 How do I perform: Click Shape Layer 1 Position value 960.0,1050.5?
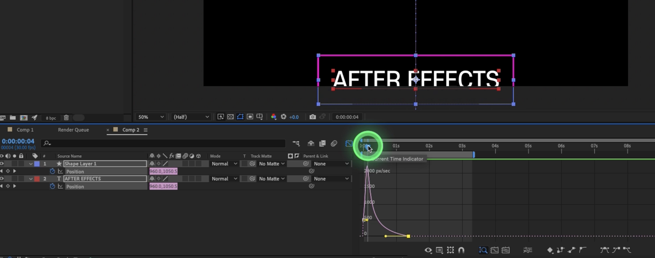coord(163,171)
